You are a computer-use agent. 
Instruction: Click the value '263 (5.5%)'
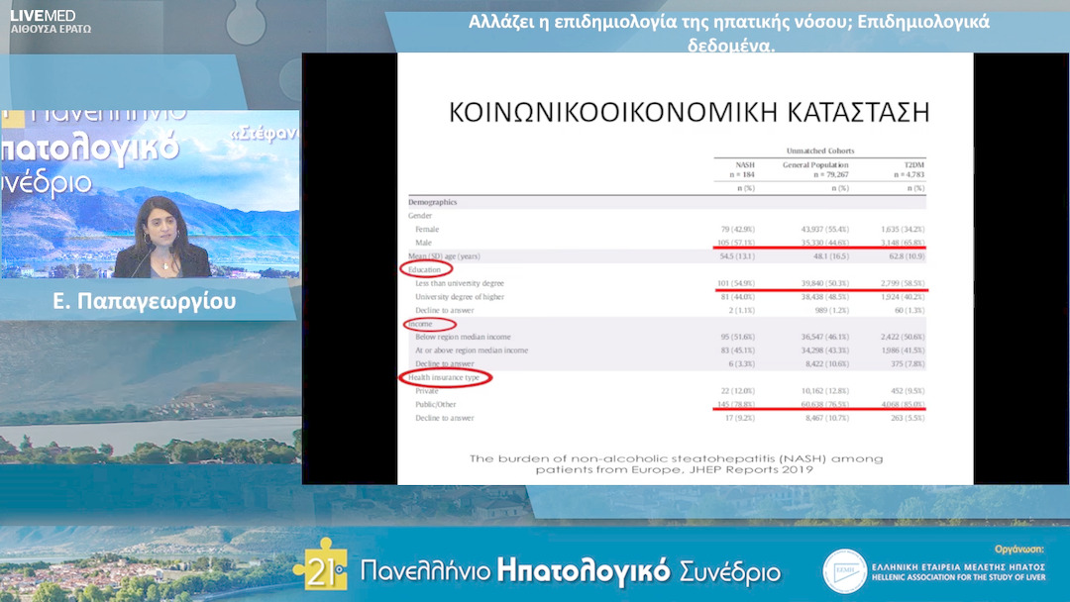click(908, 418)
